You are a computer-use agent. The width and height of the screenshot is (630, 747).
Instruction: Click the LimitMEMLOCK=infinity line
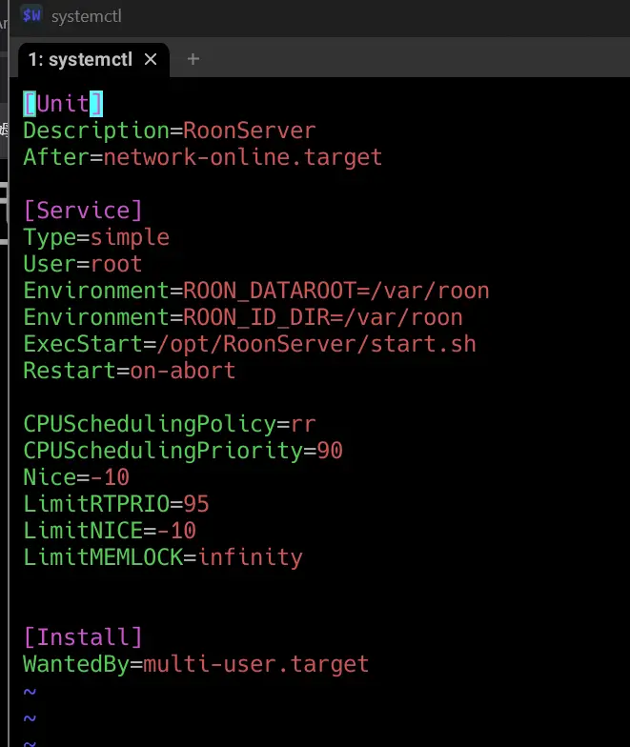point(162,557)
